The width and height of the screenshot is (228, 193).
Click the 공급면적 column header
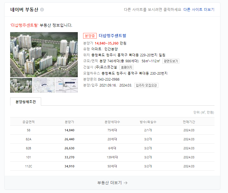pyautogui.click(x=28, y=122)
